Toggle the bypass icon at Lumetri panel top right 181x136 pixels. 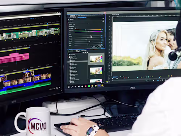click(103, 18)
